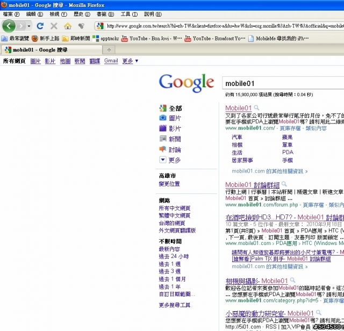Image resolution: width=344 pixels, height=331 pixels.
Task: Open the 編輯 (E) menu
Action: tap(34, 15)
